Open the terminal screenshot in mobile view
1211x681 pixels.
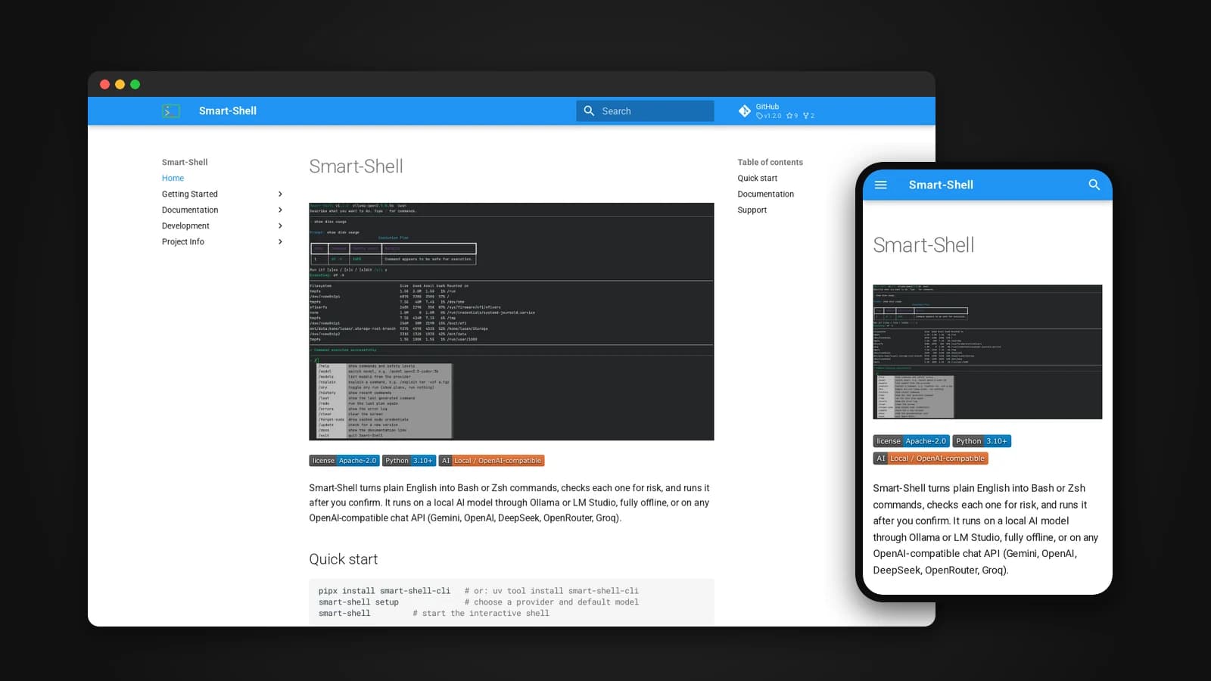pyautogui.click(x=987, y=352)
